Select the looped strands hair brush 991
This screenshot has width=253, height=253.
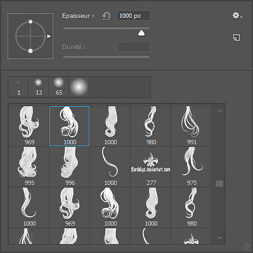coord(191,126)
